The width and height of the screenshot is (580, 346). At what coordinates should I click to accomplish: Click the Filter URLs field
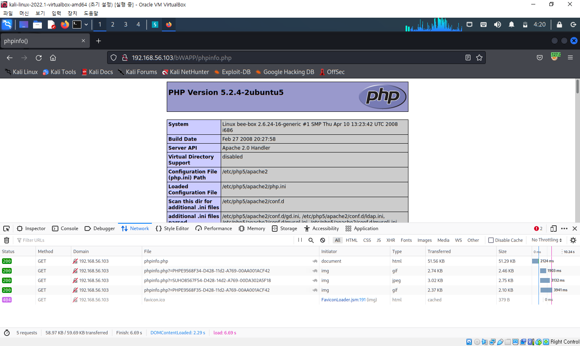[153, 240]
